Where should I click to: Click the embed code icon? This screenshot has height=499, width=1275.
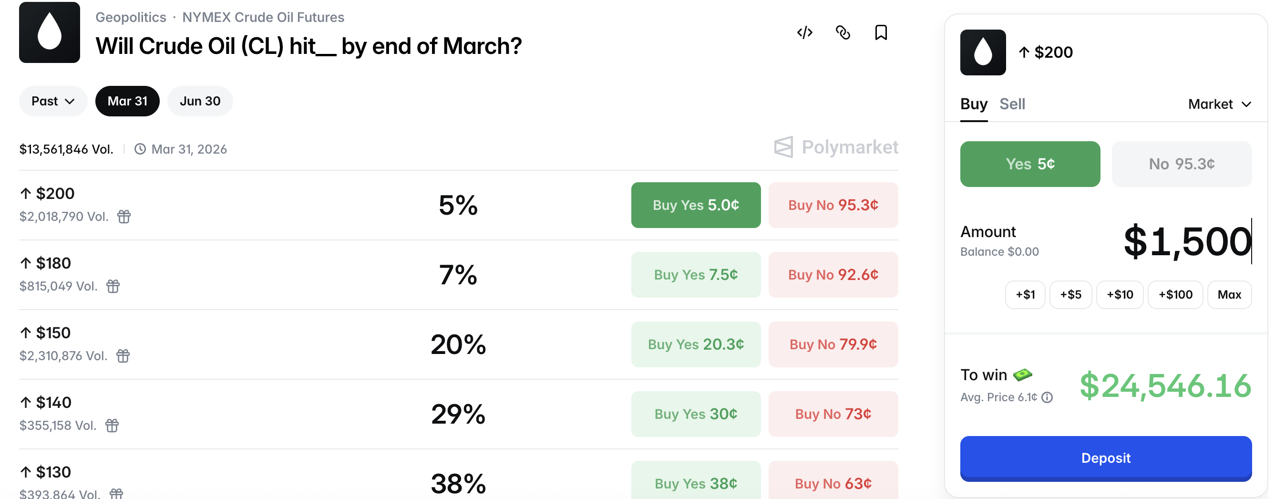point(804,32)
